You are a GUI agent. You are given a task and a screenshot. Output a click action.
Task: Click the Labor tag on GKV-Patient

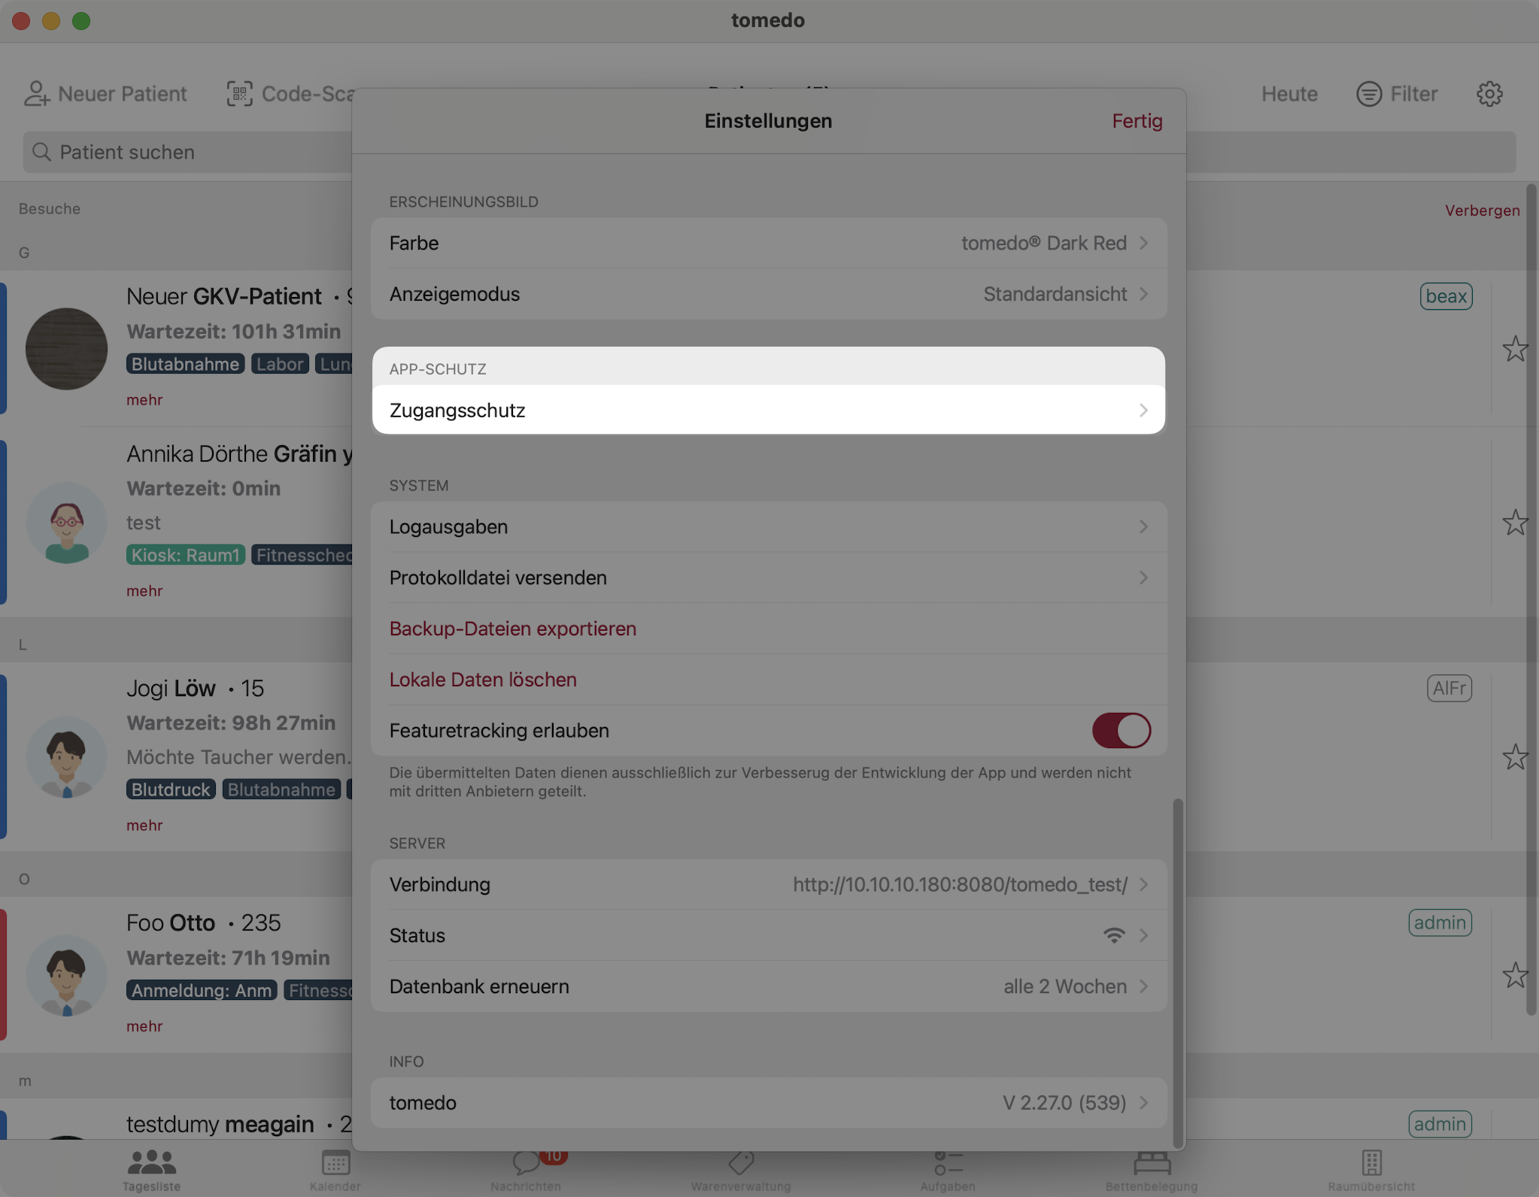click(280, 364)
